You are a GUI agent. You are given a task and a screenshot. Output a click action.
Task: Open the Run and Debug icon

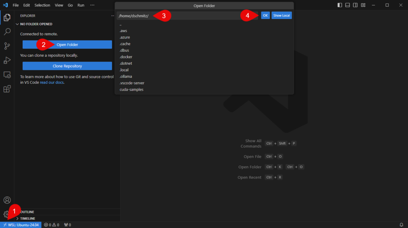pos(7,60)
